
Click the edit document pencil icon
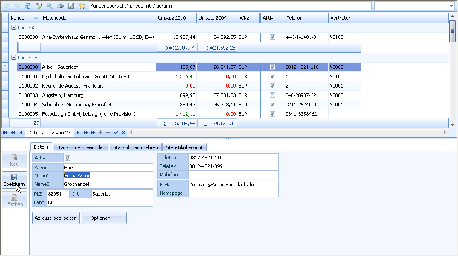pyautogui.click(x=71, y=5)
